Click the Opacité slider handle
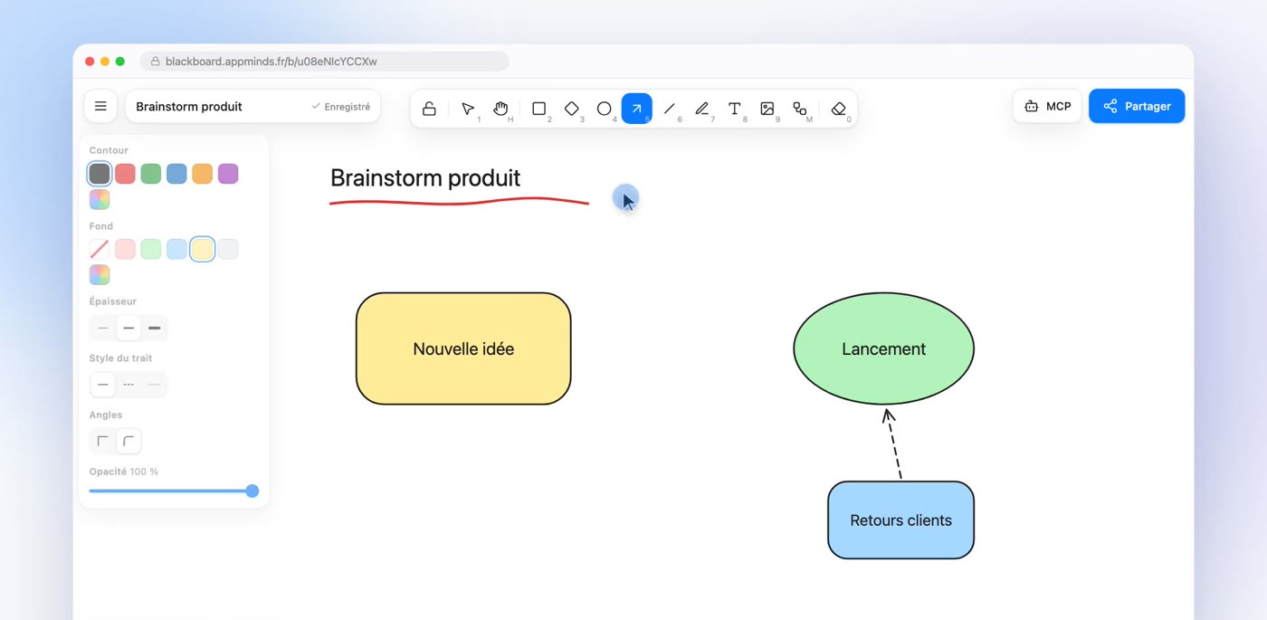The height and width of the screenshot is (620, 1267). point(252,491)
